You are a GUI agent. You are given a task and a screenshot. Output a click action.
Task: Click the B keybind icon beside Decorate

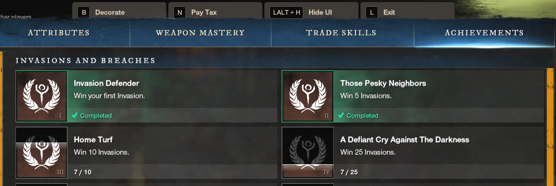84,13
